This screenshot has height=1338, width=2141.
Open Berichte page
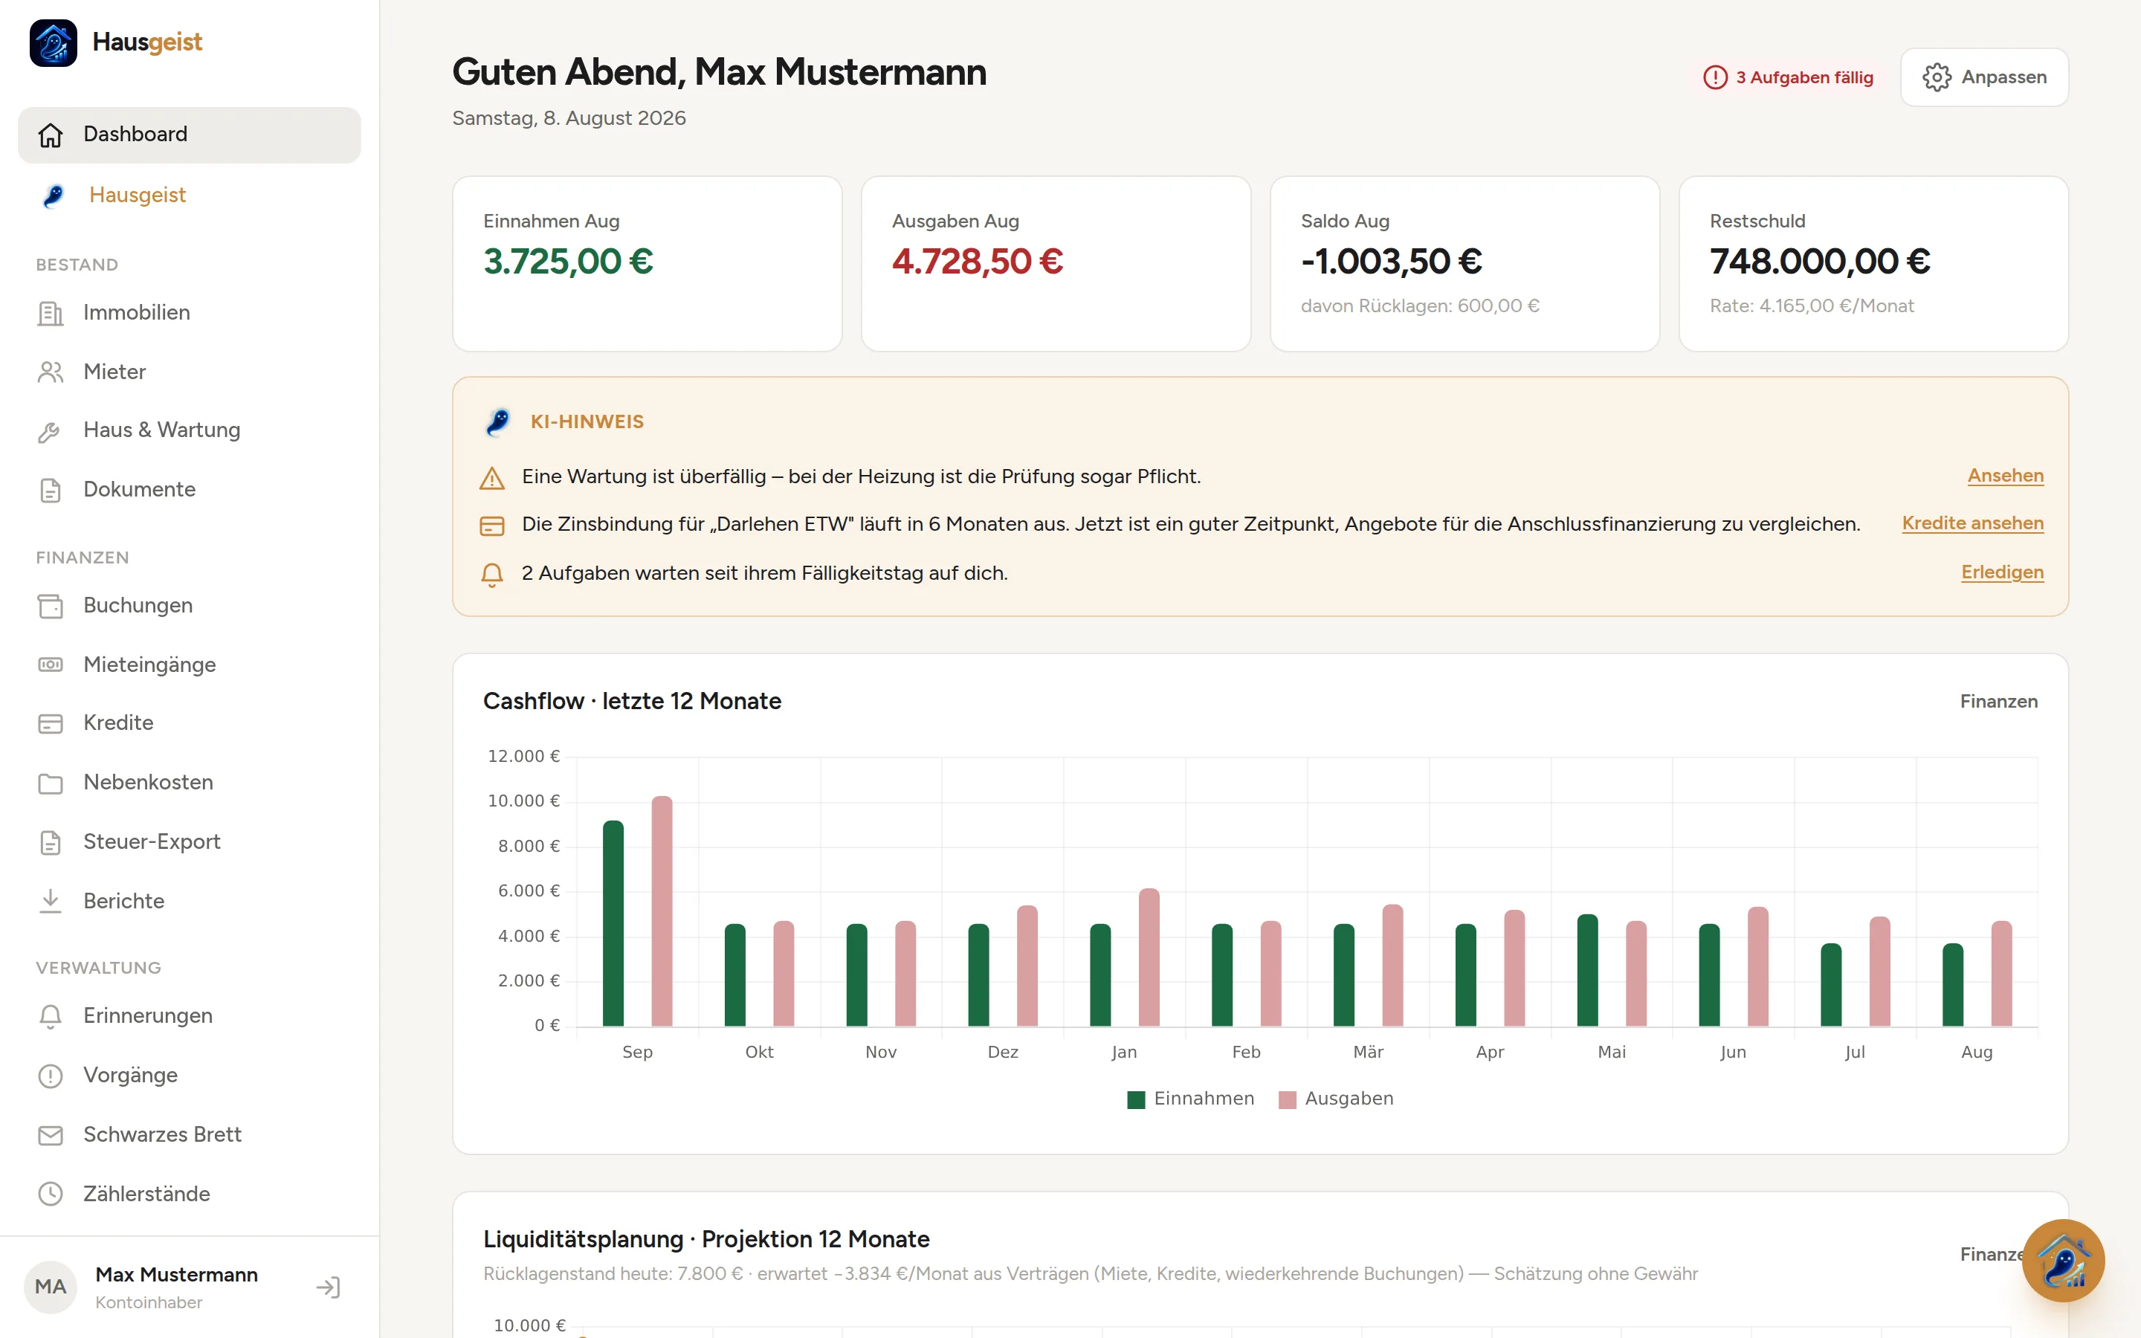(190, 901)
